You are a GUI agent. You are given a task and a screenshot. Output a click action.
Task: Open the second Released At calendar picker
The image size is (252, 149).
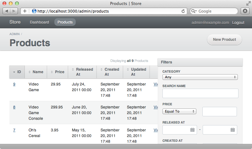(233, 130)
